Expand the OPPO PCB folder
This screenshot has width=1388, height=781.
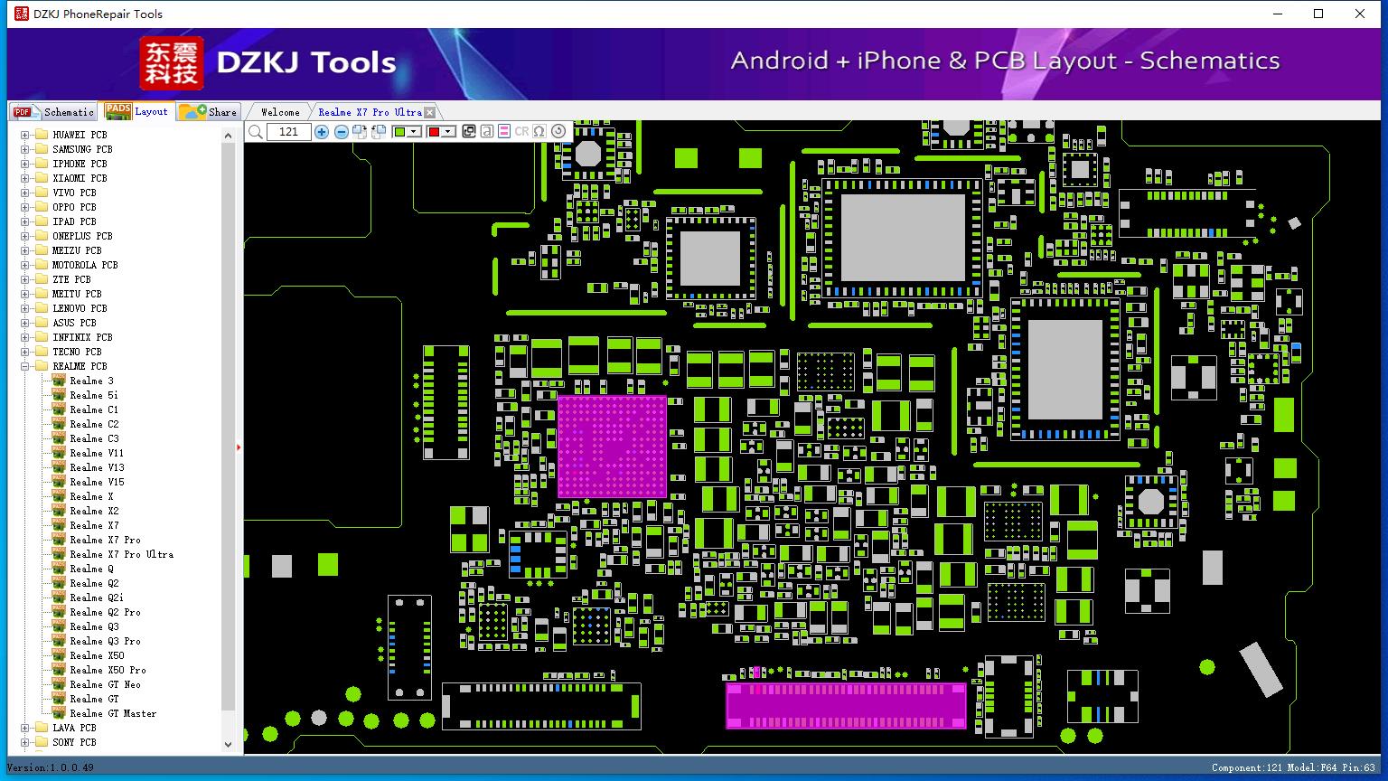[x=24, y=207]
